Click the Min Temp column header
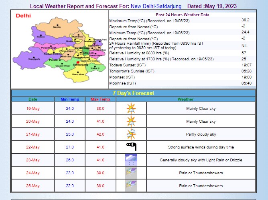The height and width of the screenshot is (200, 268). pos(70,99)
